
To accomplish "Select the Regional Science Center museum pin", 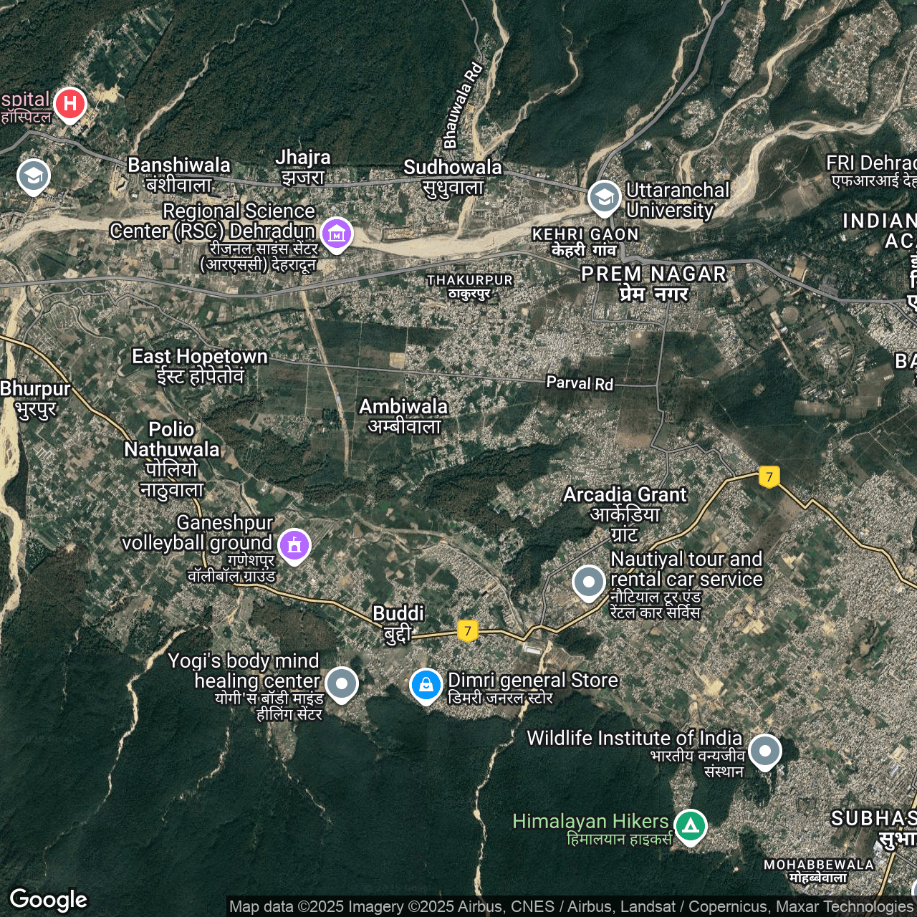I will click(336, 234).
